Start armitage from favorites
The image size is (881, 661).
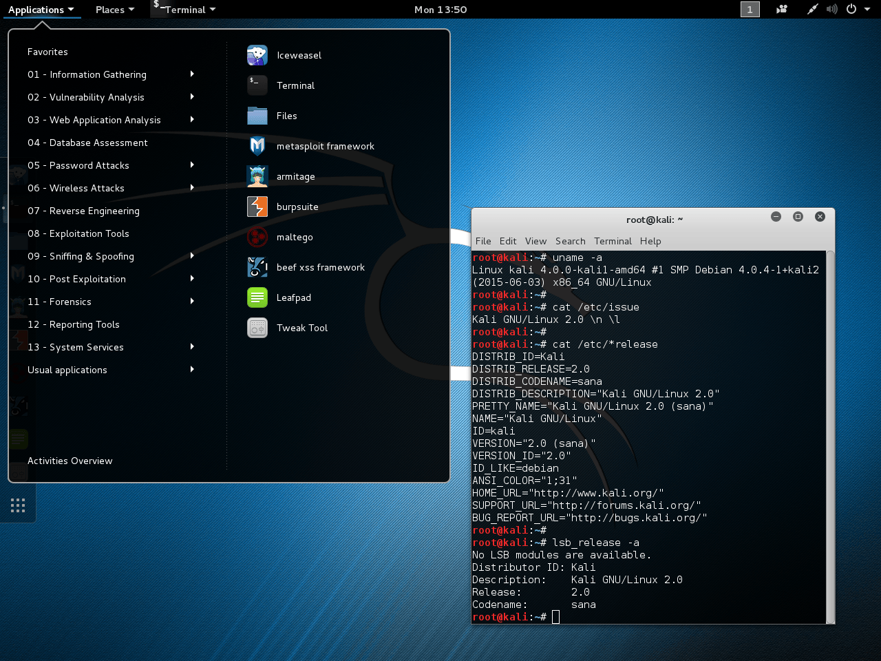click(257, 176)
